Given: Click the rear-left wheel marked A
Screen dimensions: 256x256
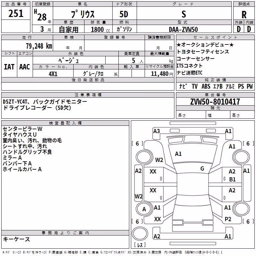Looking at the screenshot, I should [x=144, y=209].
